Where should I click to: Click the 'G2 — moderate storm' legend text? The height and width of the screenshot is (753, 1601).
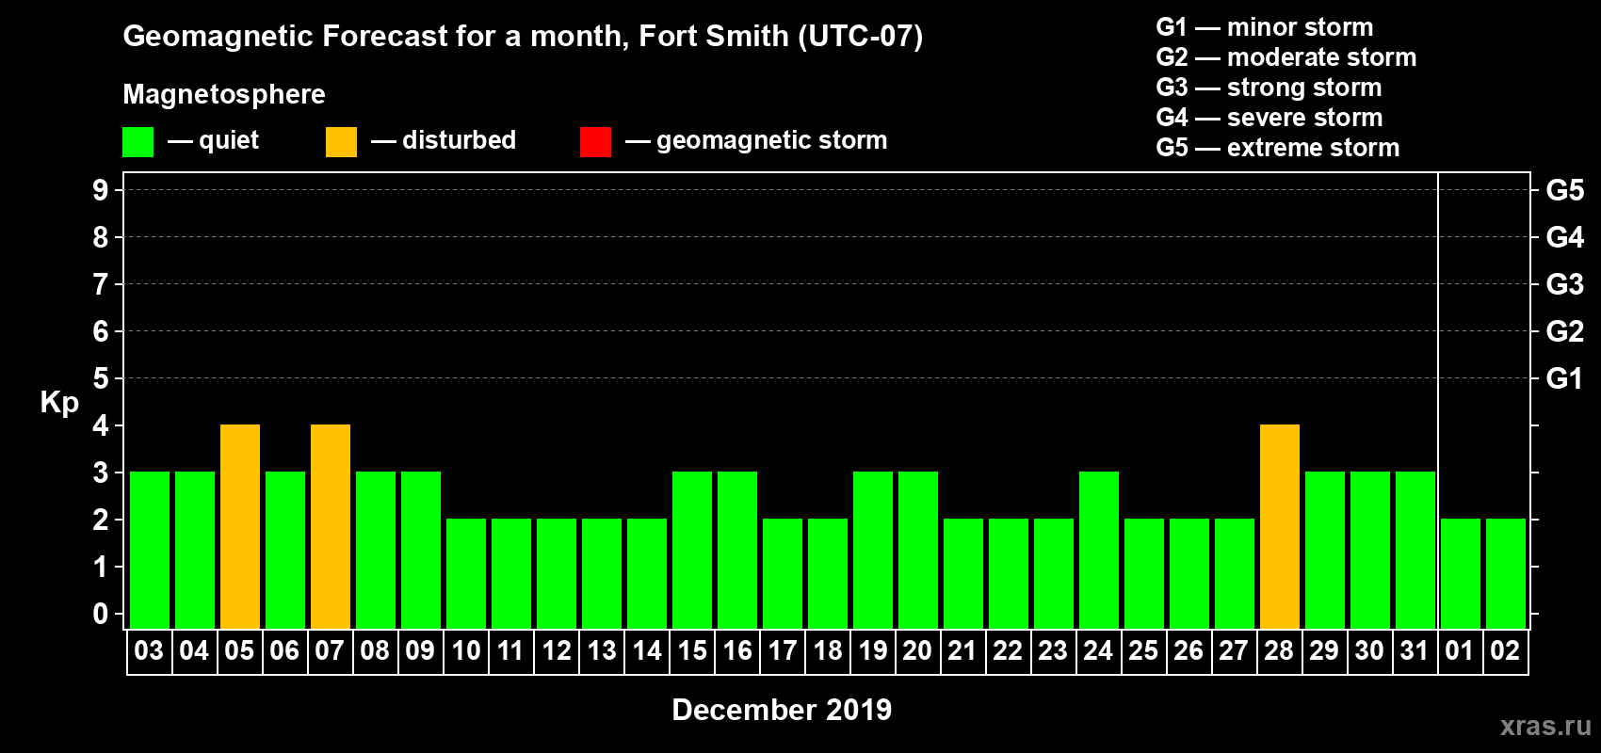[x=1286, y=57]
